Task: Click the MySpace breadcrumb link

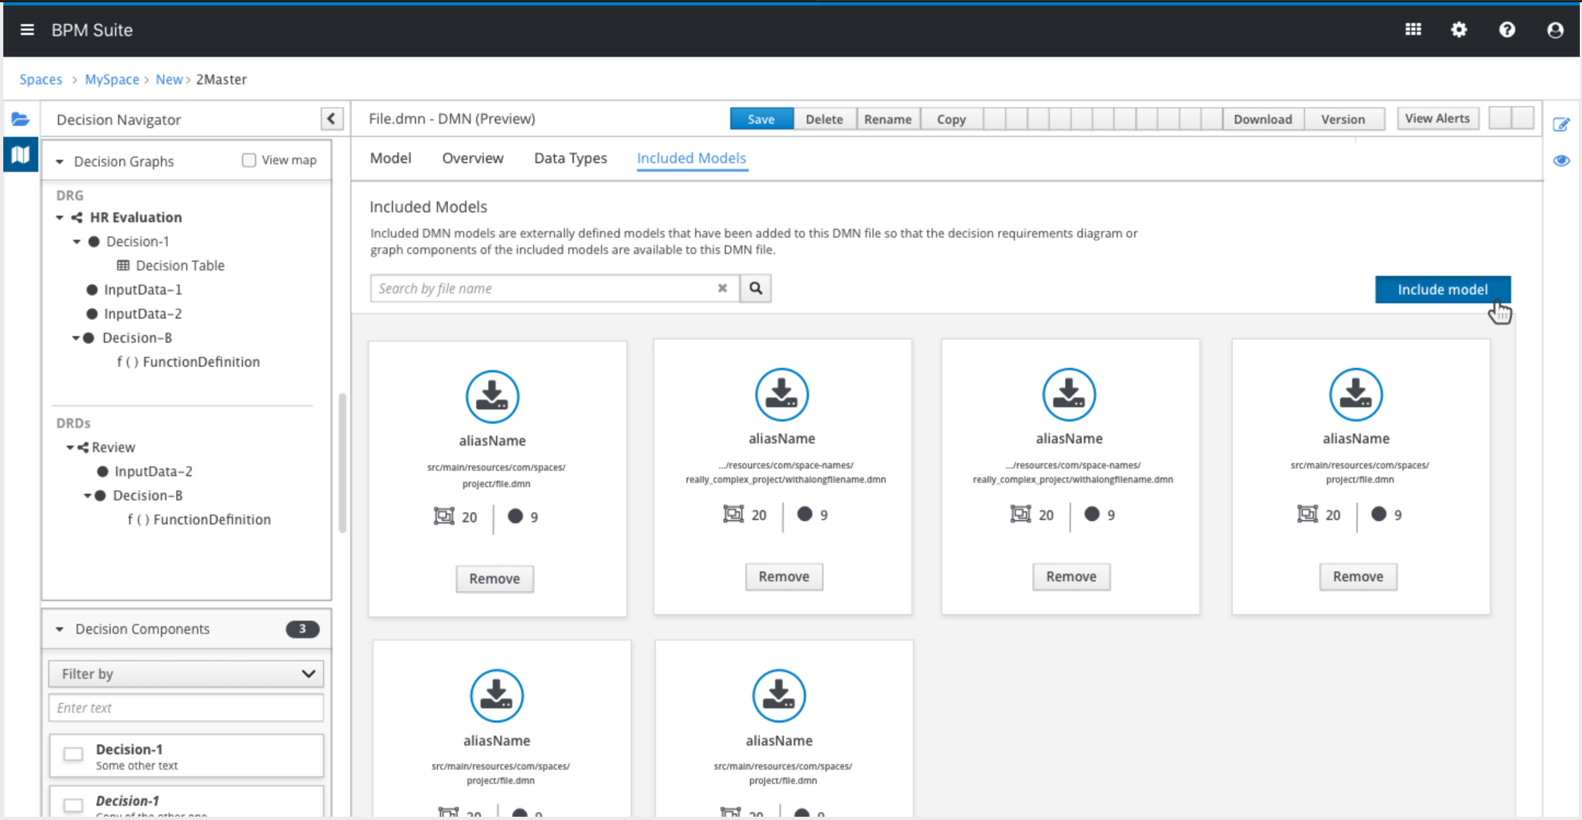Action: point(112,79)
